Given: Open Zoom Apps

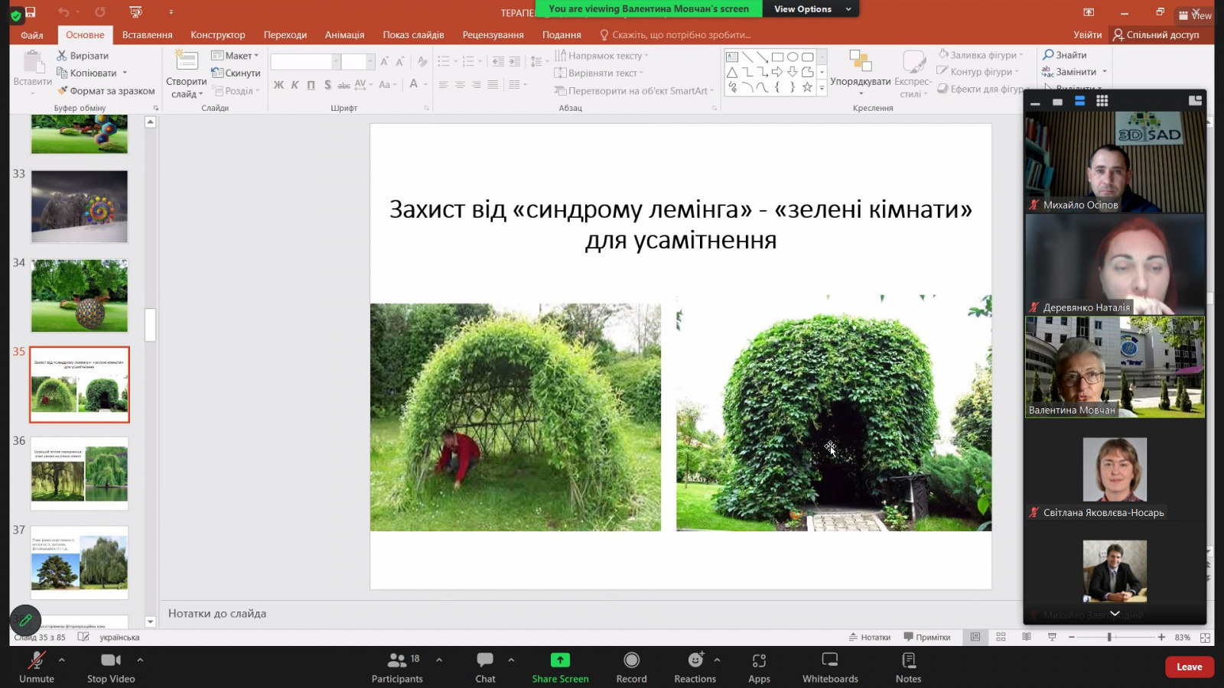Looking at the screenshot, I should 759,667.
